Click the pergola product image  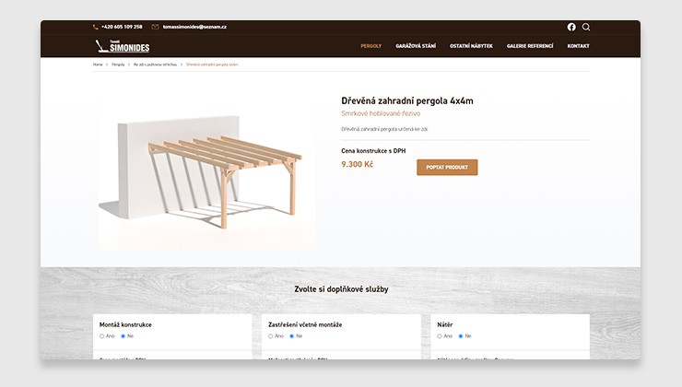click(x=207, y=170)
